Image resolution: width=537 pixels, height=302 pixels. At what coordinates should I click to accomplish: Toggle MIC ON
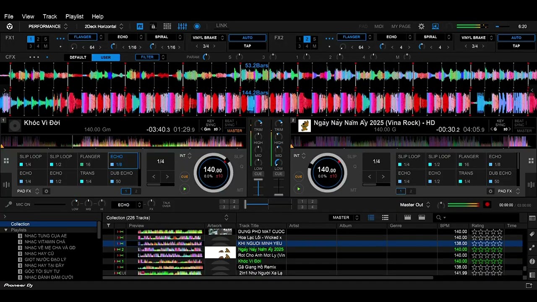23,205
